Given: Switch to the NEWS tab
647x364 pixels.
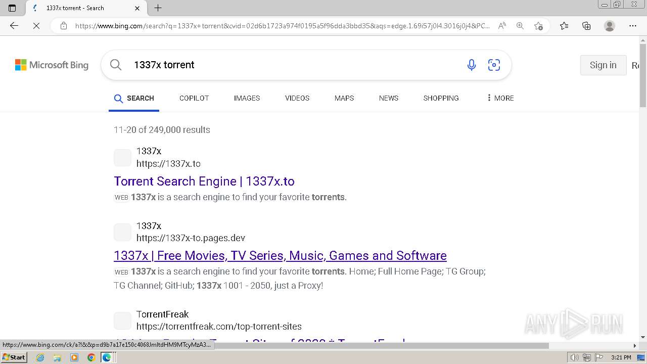Looking at the screenshot, I should [389, 98].
